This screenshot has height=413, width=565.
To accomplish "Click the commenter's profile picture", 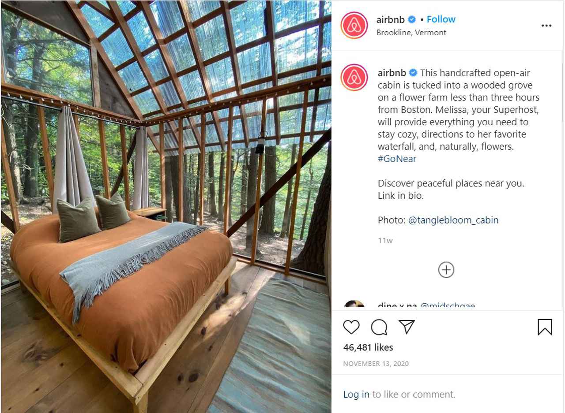I will pos(354,305).
